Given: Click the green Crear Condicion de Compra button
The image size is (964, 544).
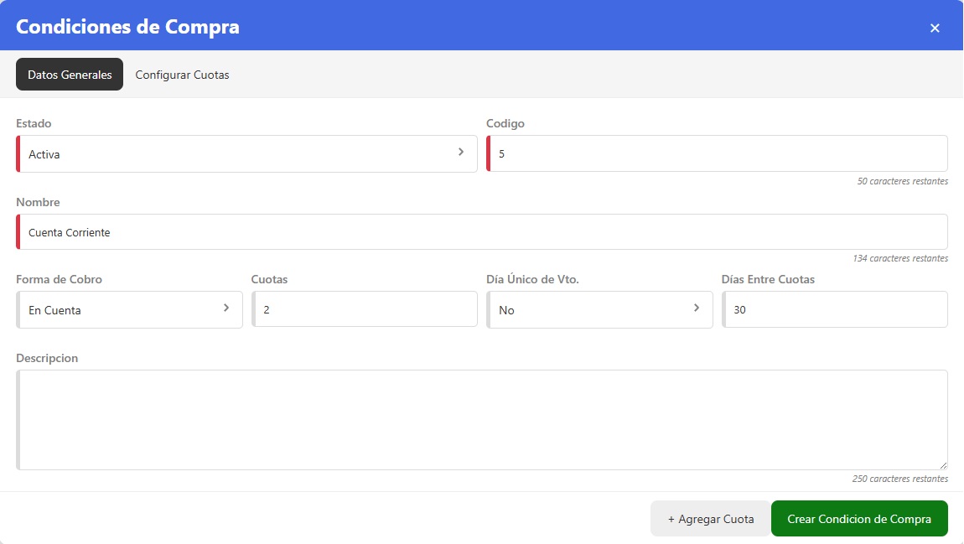Looking at the screenshot, I should tap(859, 519).
